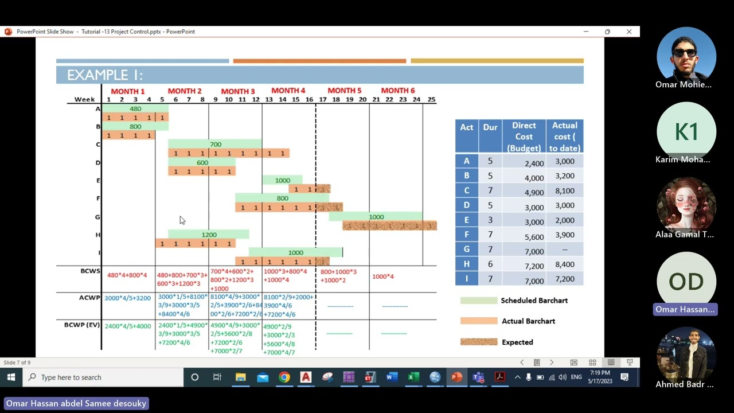Switch to Normal view in the status bar

573,363
